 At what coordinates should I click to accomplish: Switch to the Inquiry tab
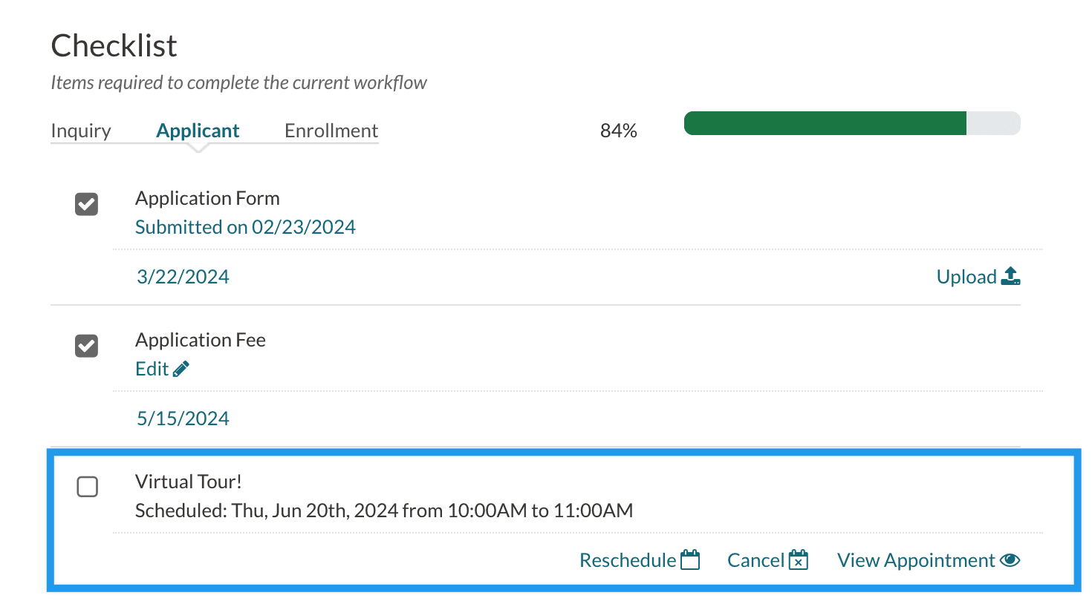[81, 131]
